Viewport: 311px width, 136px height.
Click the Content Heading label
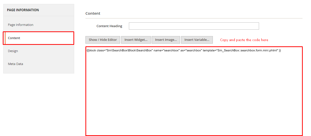tap(109, 26)
